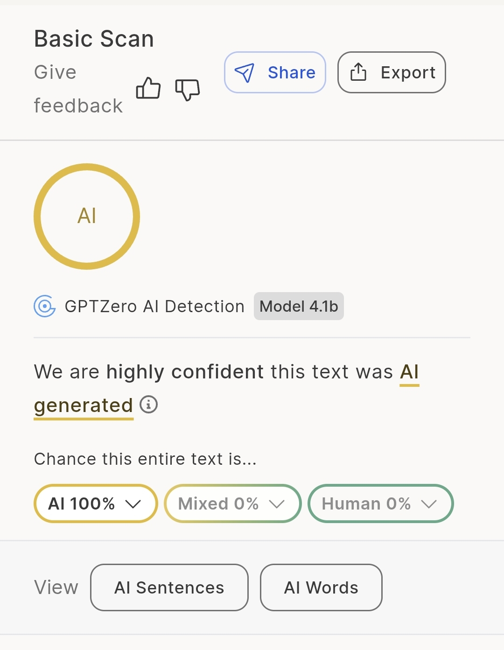
Task: View AI Sentences breakdown
Action: pyautogui.click(x=169, y=587)
